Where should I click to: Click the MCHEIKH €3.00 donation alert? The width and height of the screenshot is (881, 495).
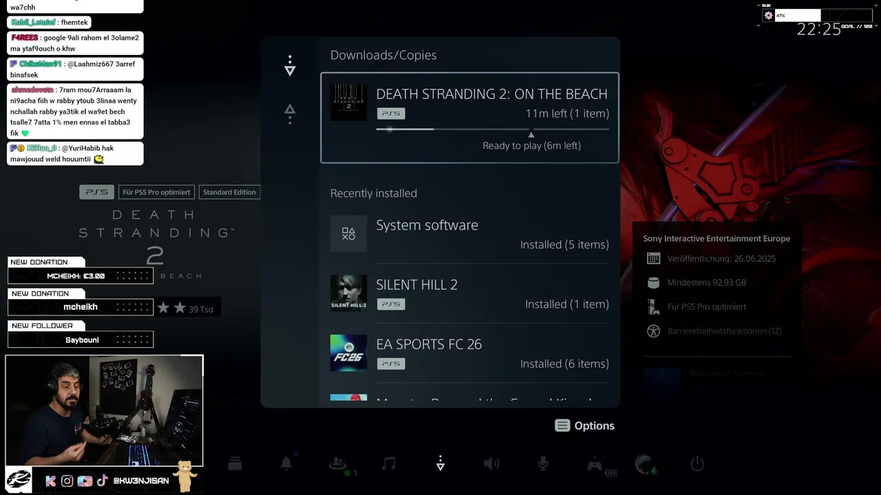point(81,270)
